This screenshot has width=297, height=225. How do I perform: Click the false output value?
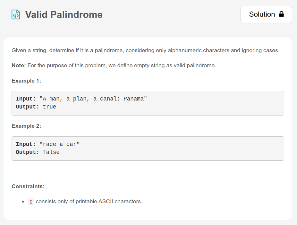(x=51, y=152)
